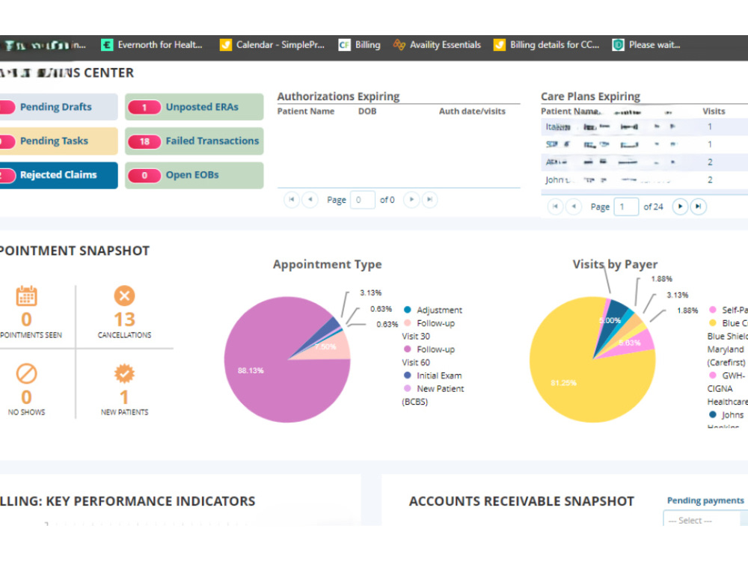Click the cancellations X icon
Image resolution: width=748 pixels, height=561 pixels.
point(124,295)
